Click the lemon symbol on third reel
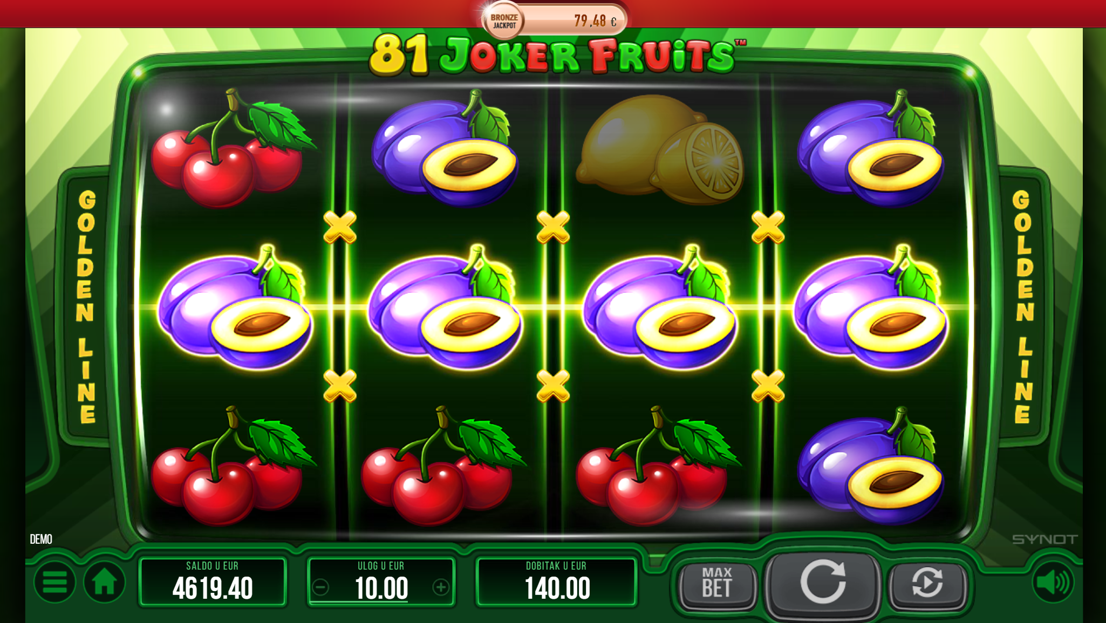This screenshot has height=623, width=1106. pyautogui.click(x=659, y=149)
